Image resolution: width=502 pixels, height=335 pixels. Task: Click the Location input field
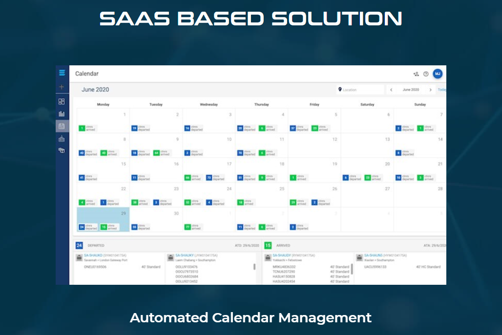click(x=360, y=90)
